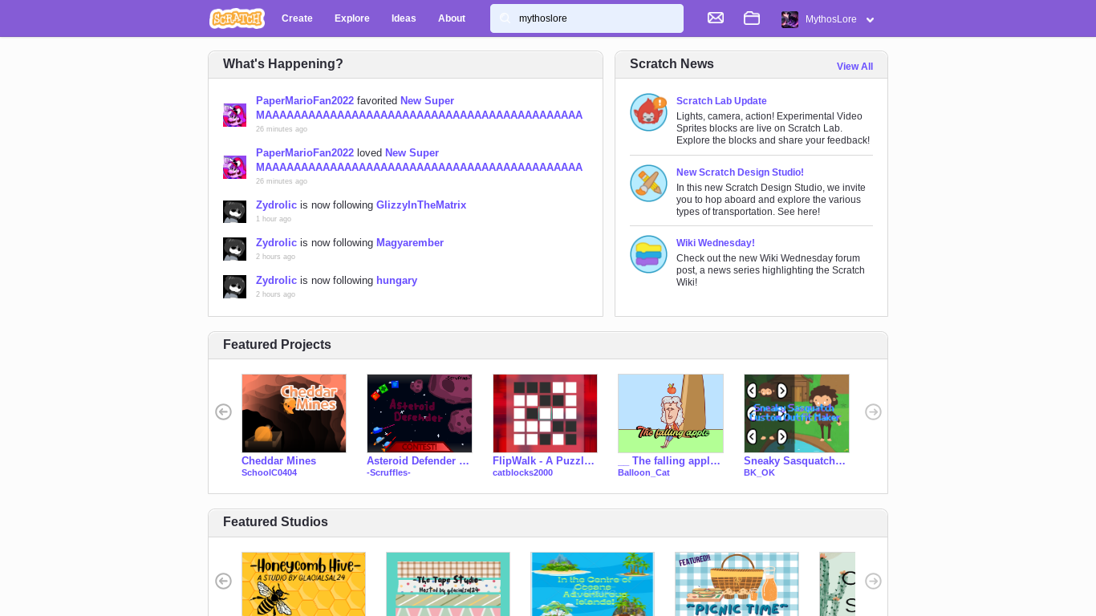Click MythosLore username in navbar

coord(831,19)
